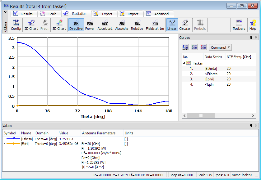This screenshot has width=261, height=180.
Task: Collapse the Tasker tree node
Action: coord(184,63)
